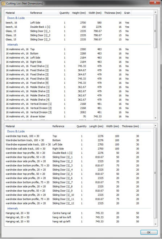
Task: Sort upper list by Height (mm) header
Action: [x=79, y=13]
